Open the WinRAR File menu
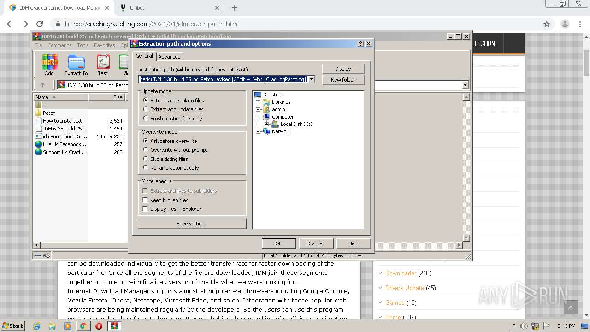590x332 pixels. click(x=38, y=45)
